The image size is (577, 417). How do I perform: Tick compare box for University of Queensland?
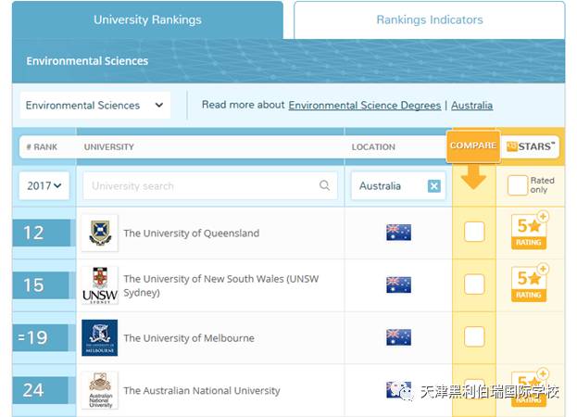(474, 232)
